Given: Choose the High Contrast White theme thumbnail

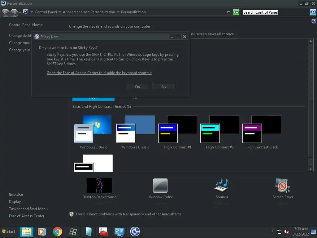Looking at the screenshot, I should [x=93, y=163].
